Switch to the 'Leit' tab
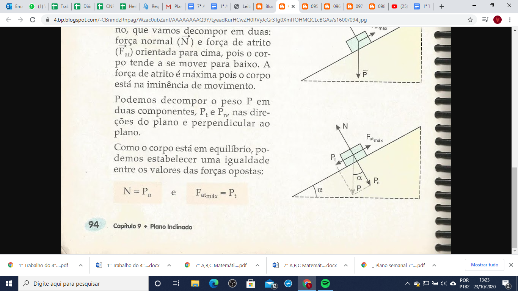518x291 pixels. [x=242, y=6]
